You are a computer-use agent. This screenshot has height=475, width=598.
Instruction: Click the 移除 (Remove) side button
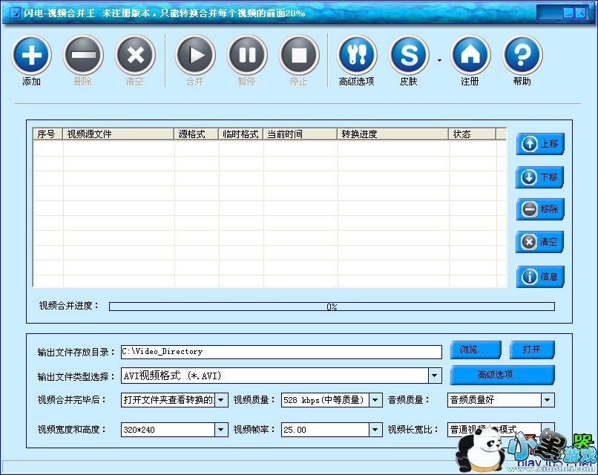pyautogui.click(x=540, y=209)
